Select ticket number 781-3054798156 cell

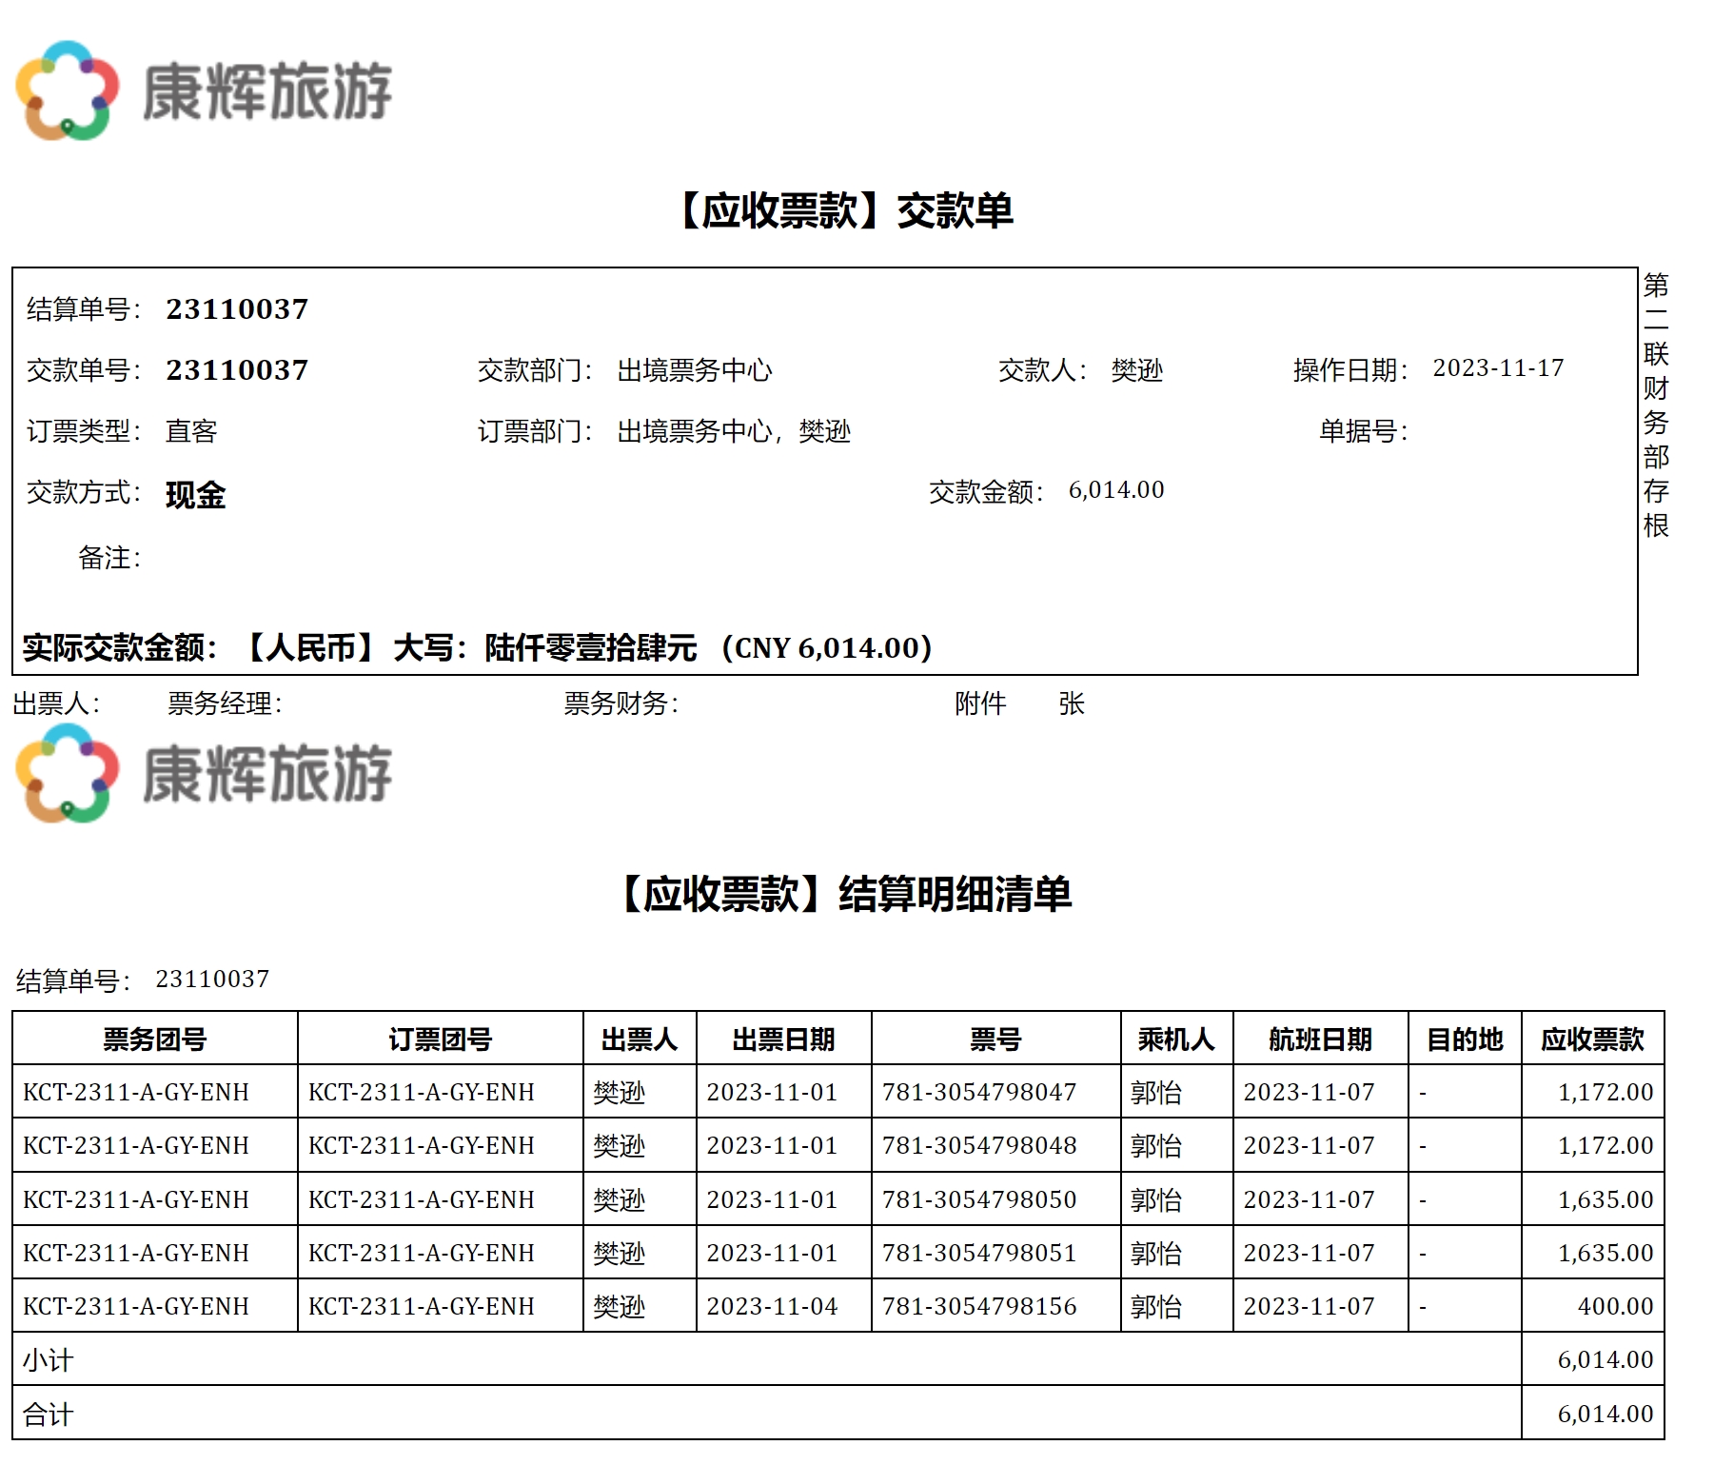coord(978,1306)
